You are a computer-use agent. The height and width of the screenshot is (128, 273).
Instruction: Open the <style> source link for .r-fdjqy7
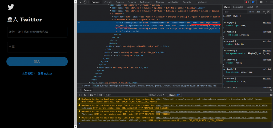[267, 23]
